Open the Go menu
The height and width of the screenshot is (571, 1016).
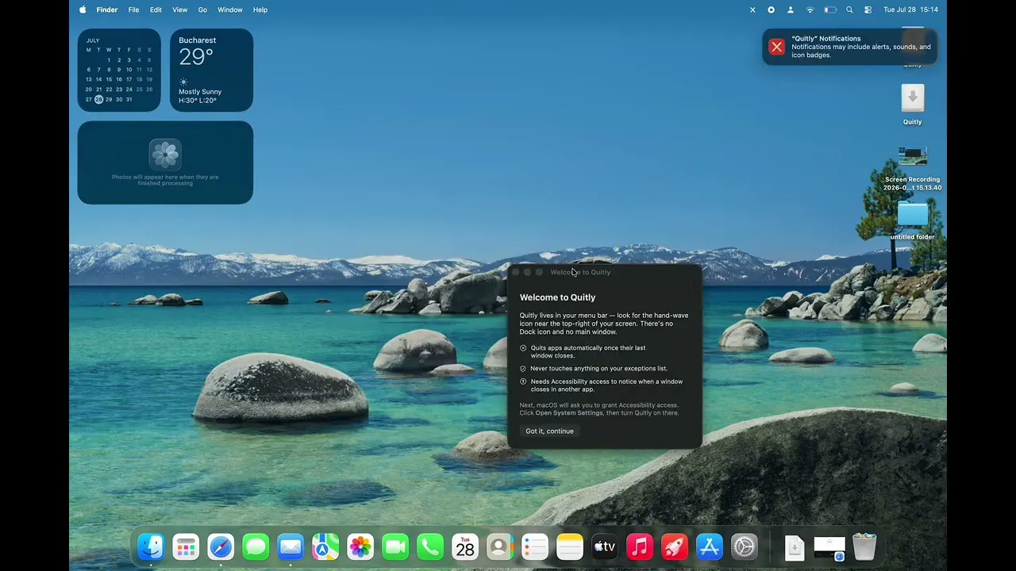202,10
